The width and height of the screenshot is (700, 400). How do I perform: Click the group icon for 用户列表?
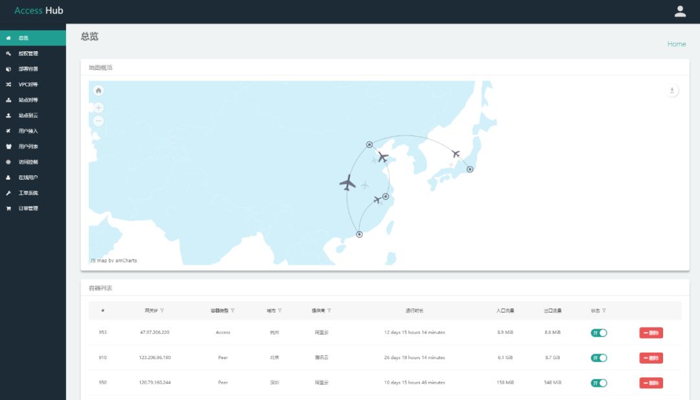[x=8, y=147]
